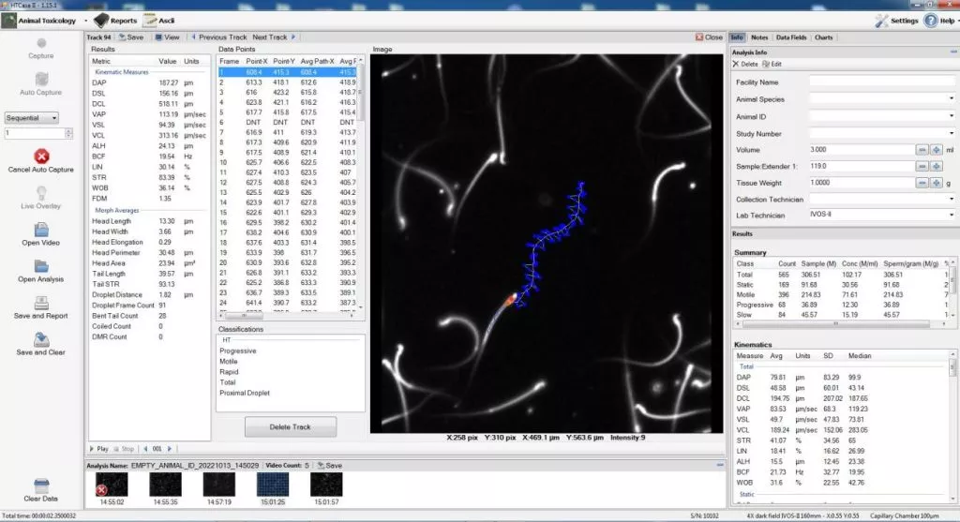Play the track video

tap(98, 449)
